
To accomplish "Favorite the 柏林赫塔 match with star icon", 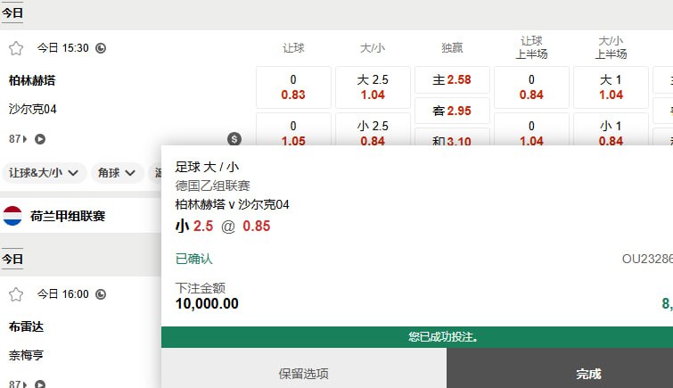I will (x=15, y=48).
